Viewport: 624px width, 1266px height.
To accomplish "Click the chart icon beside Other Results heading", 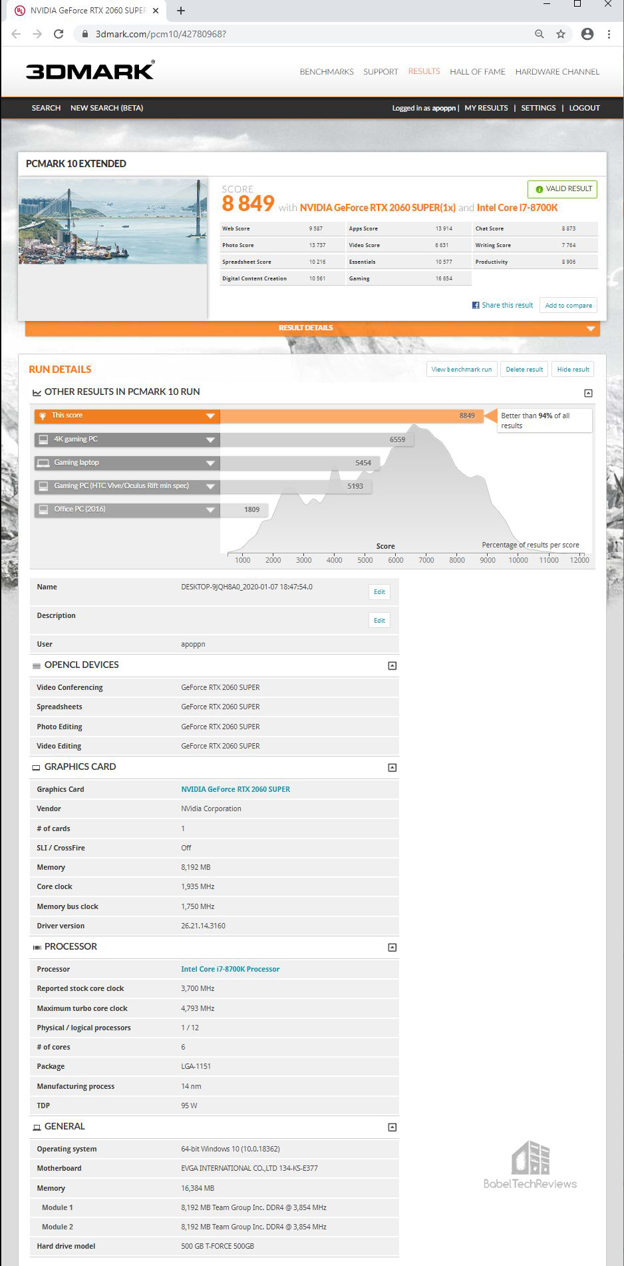I will tap(37, 392).
